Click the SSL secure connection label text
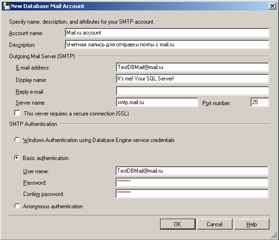The image size is (279, 240). pyautogui.click(x=76, y=114)
